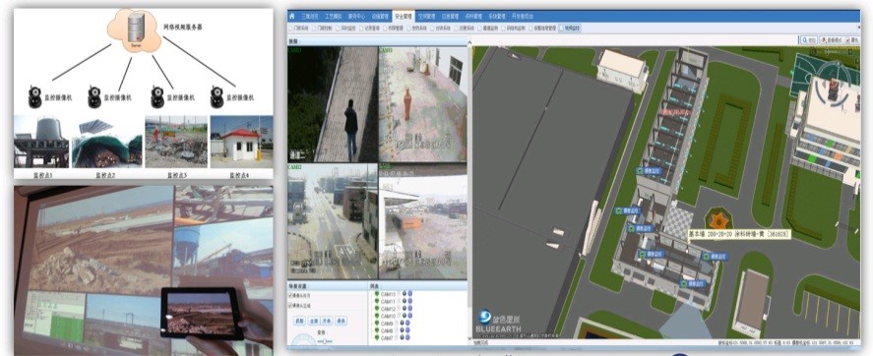Toggle the first checkbox under screen settings
The width and height of the screenshot is (873, 356).
click(x=290, y=296)
